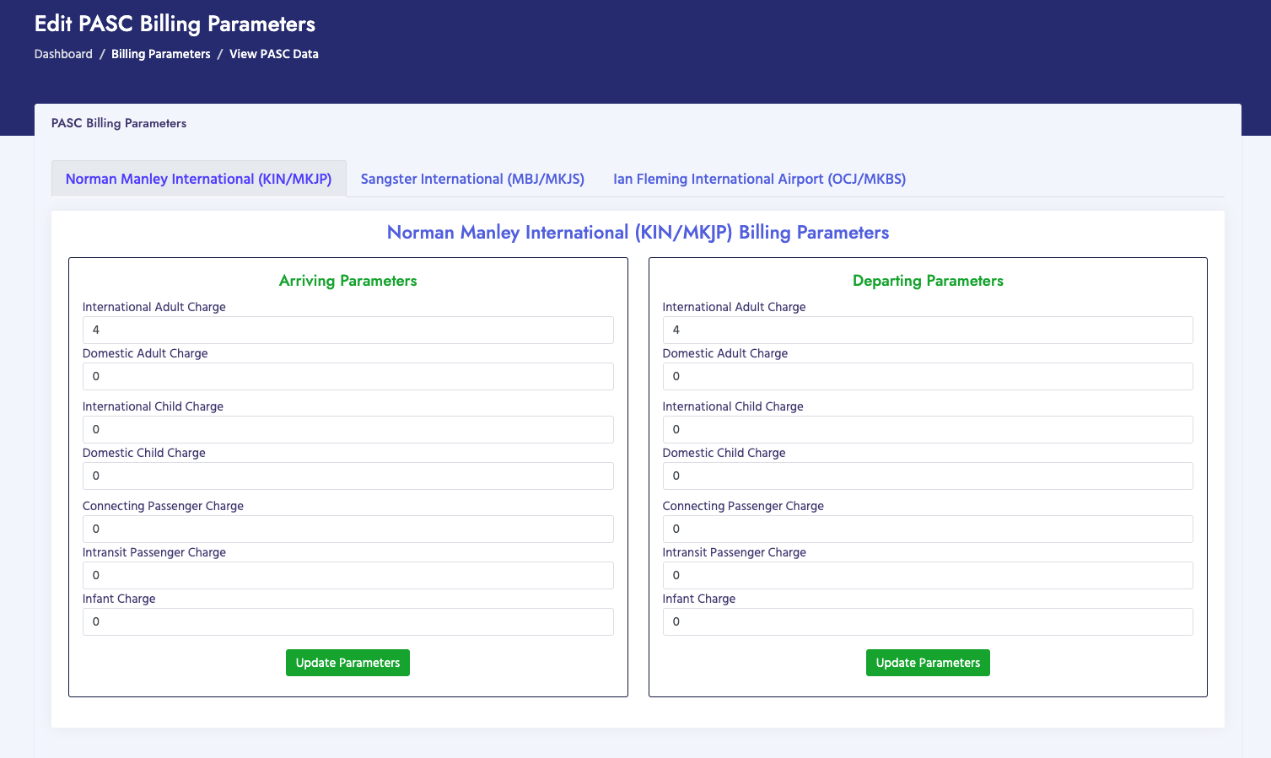Switch to Sangster International (MBJ/MKJS) tab
The image size is (1271, 758).
pos(471,179)
